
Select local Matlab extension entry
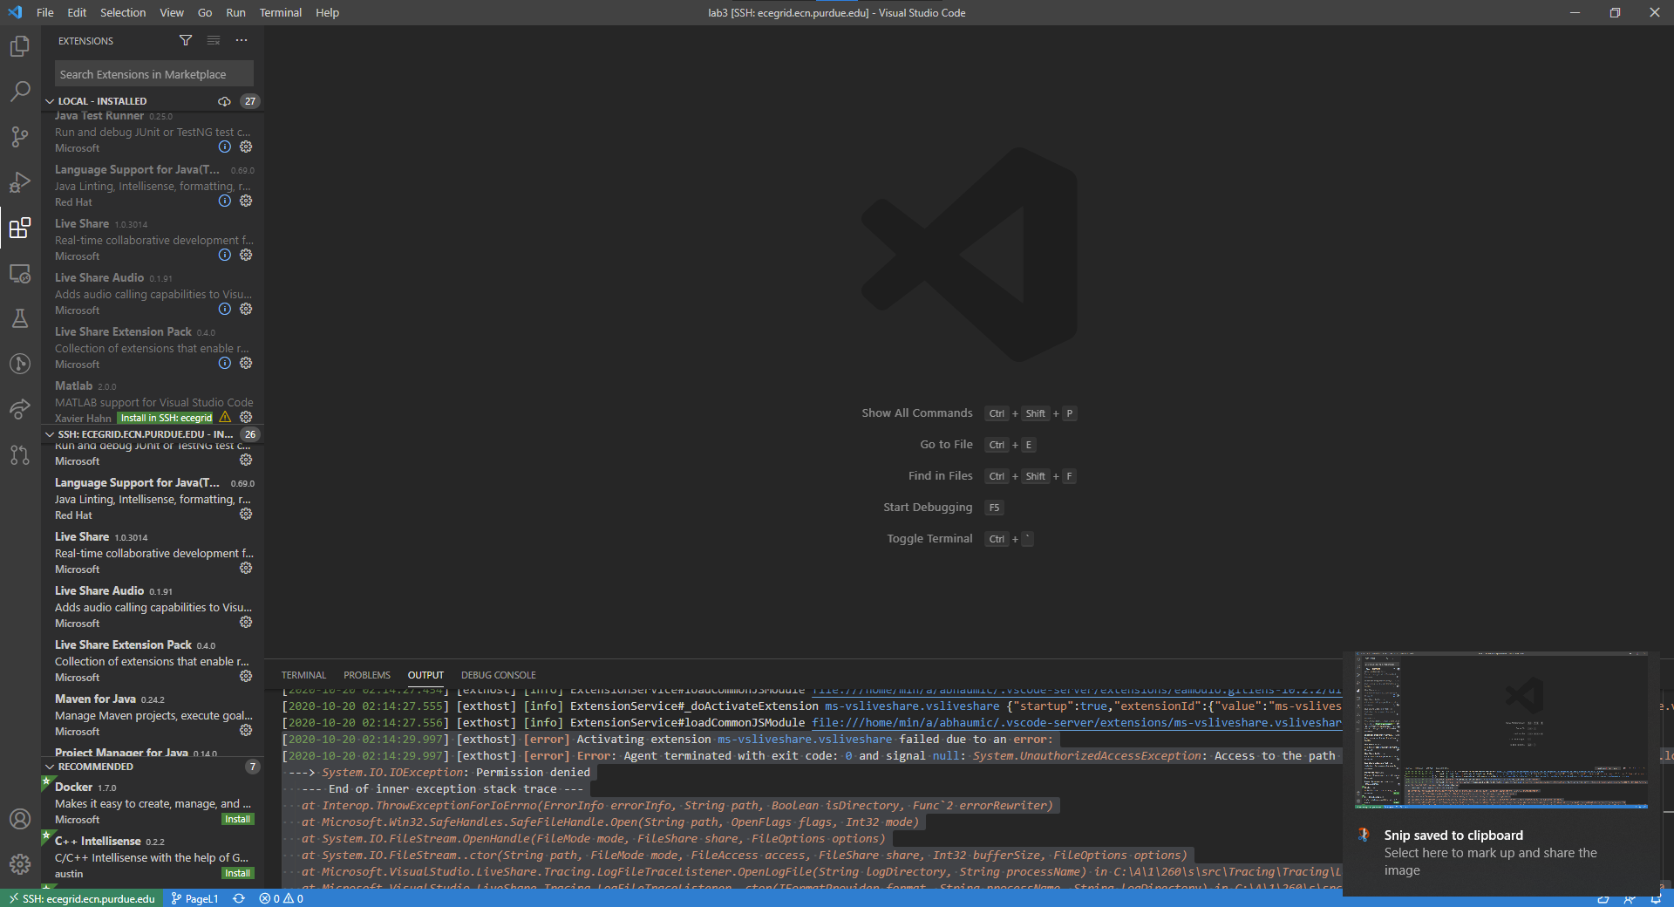coord(153,402)
